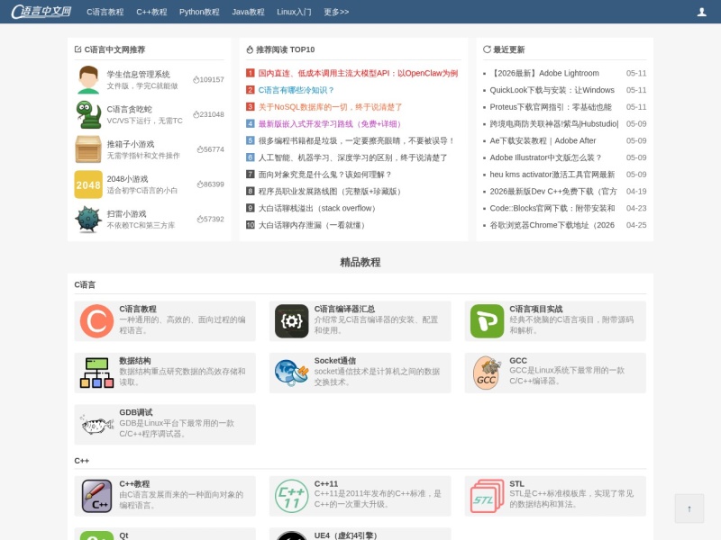Open QuickLook下载与安装 update link

tap(552, 90)
